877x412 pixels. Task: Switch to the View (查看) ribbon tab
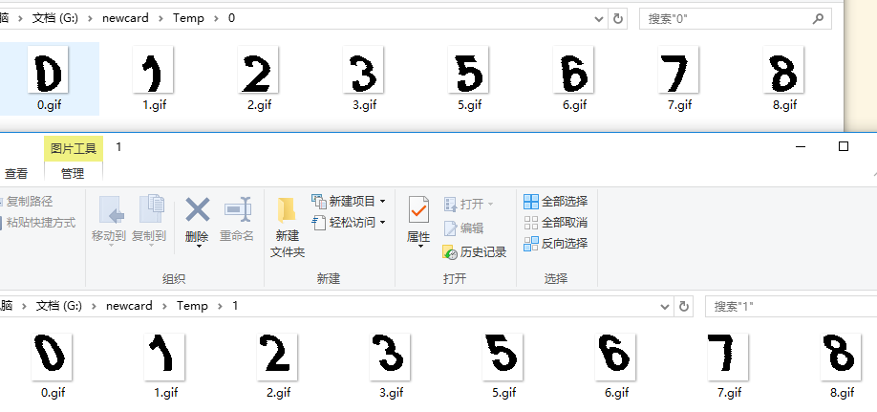pos(16,174)
